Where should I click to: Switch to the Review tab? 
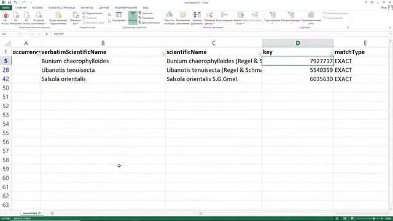click(126, 8)
